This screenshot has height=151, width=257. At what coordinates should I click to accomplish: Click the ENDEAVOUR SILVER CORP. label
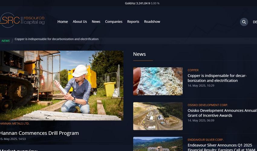tap(205, 140)
